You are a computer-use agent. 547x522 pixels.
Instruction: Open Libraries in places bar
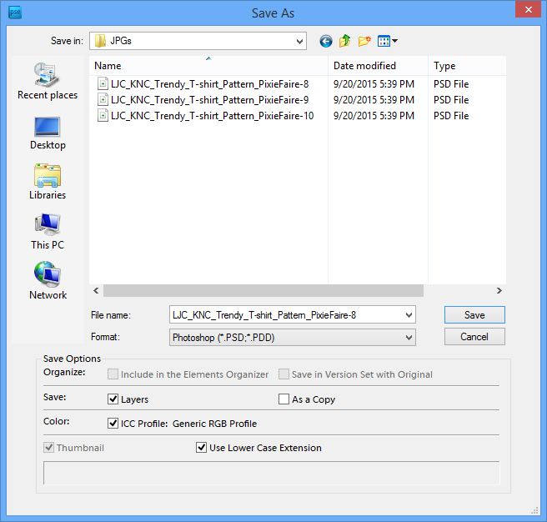coord(48,182)
